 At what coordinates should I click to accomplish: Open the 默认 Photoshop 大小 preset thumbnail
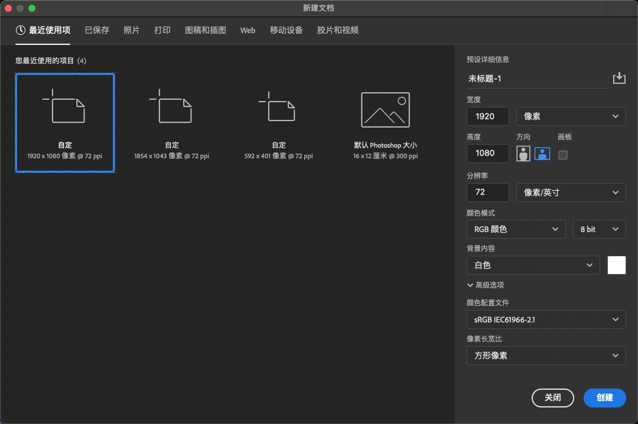click(x=385, y=110)
